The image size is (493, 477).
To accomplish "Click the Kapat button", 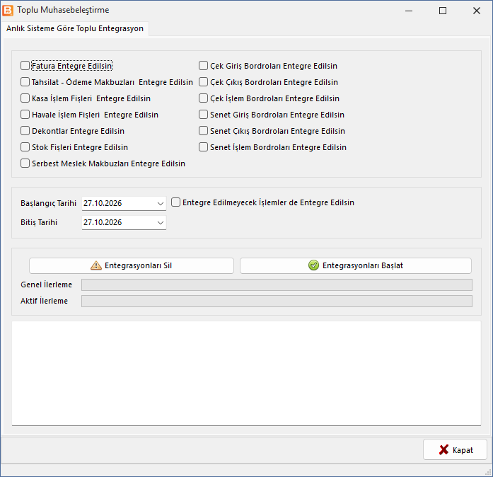I will pyautogui.click(x=455, y=449).
